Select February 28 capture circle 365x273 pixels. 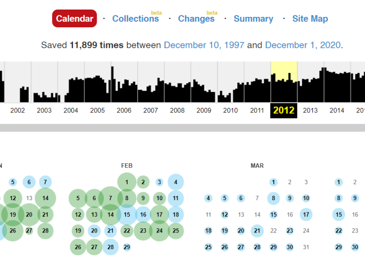tap(110, 247)
